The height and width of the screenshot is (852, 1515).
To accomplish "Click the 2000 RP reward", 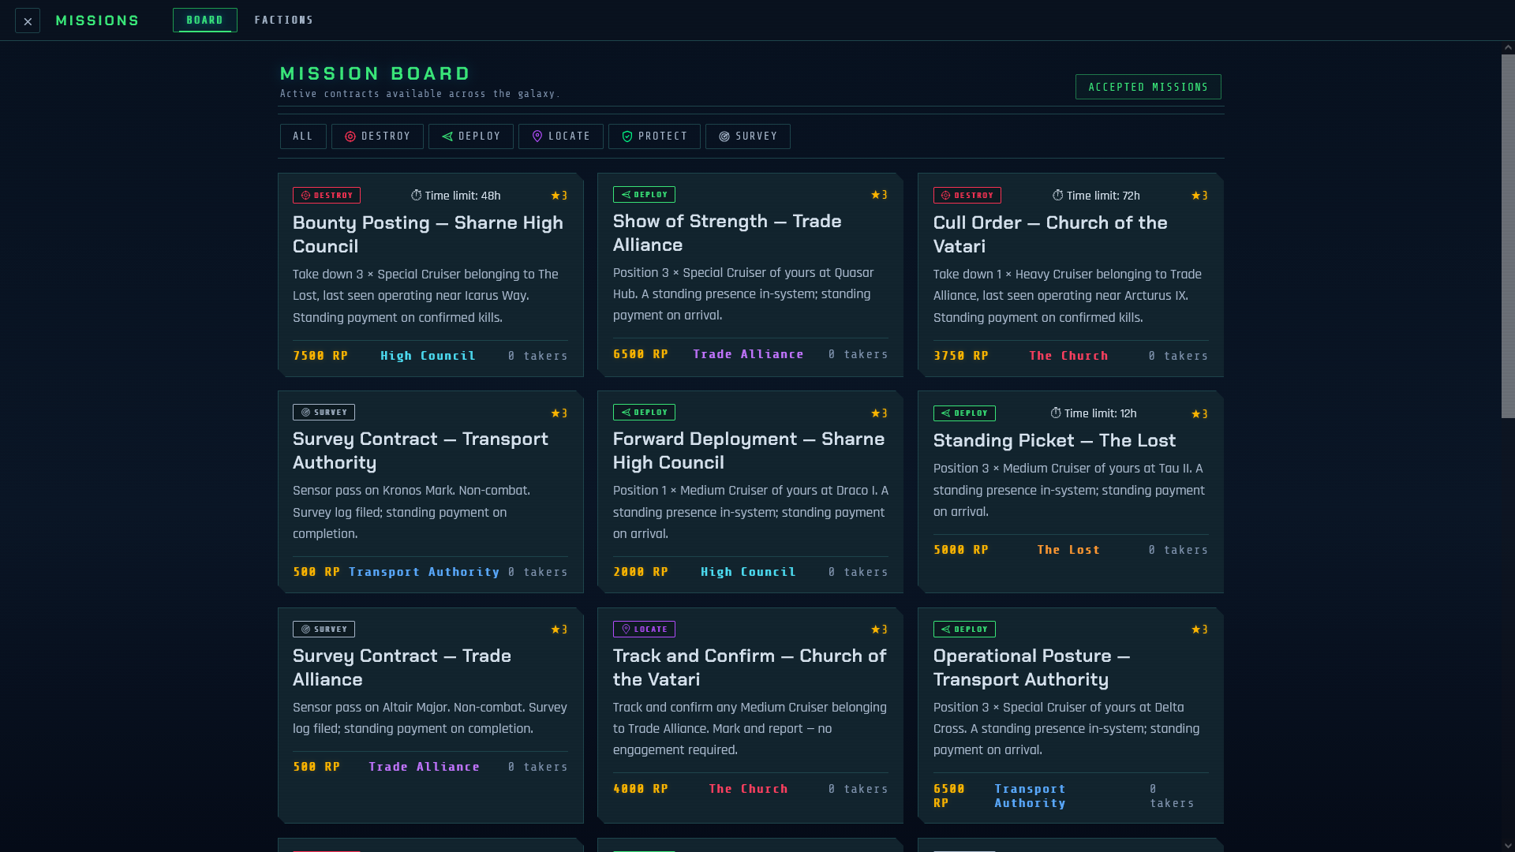I will pos(641,572).
